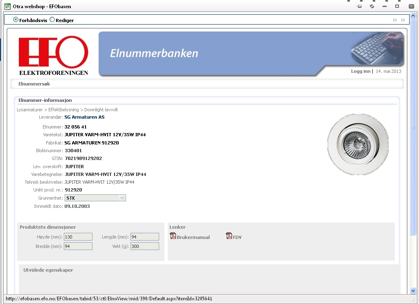Click the Logg inn link
Screen dimensions: 419x304
[360, 71]
